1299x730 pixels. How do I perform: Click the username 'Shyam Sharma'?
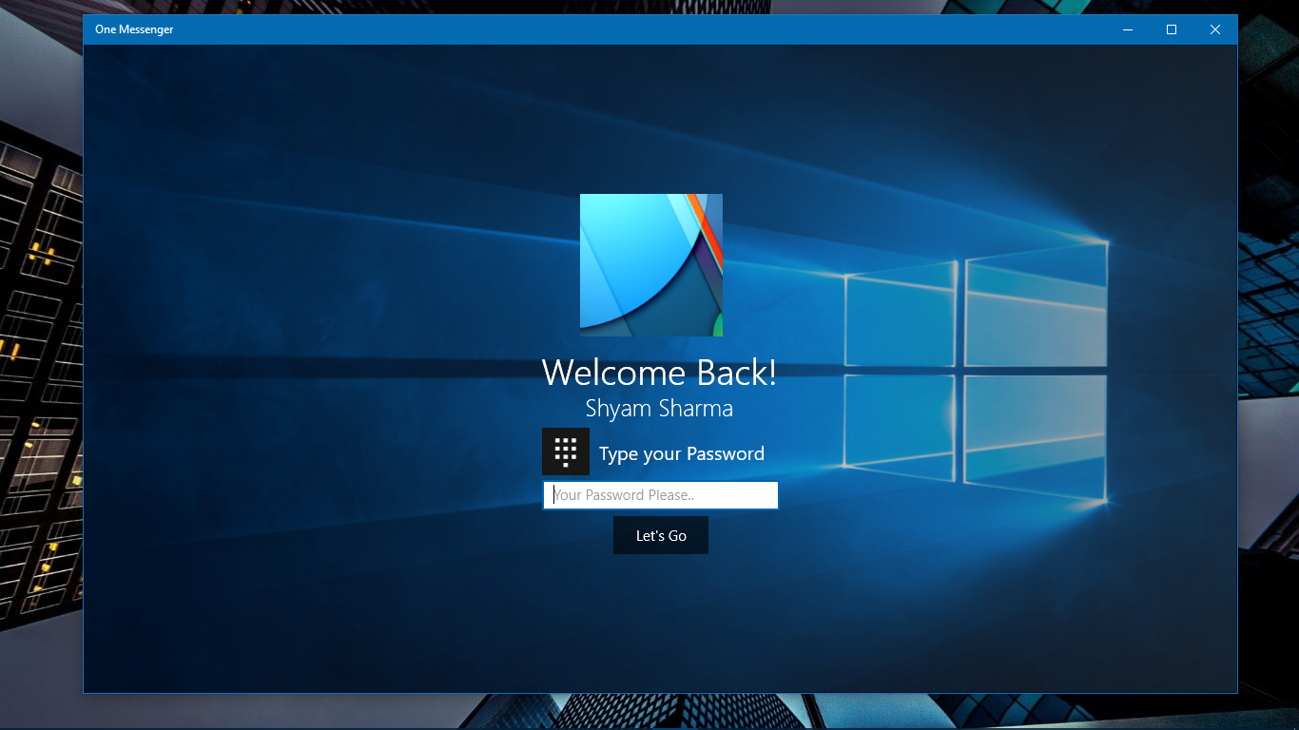pos(659,409)
